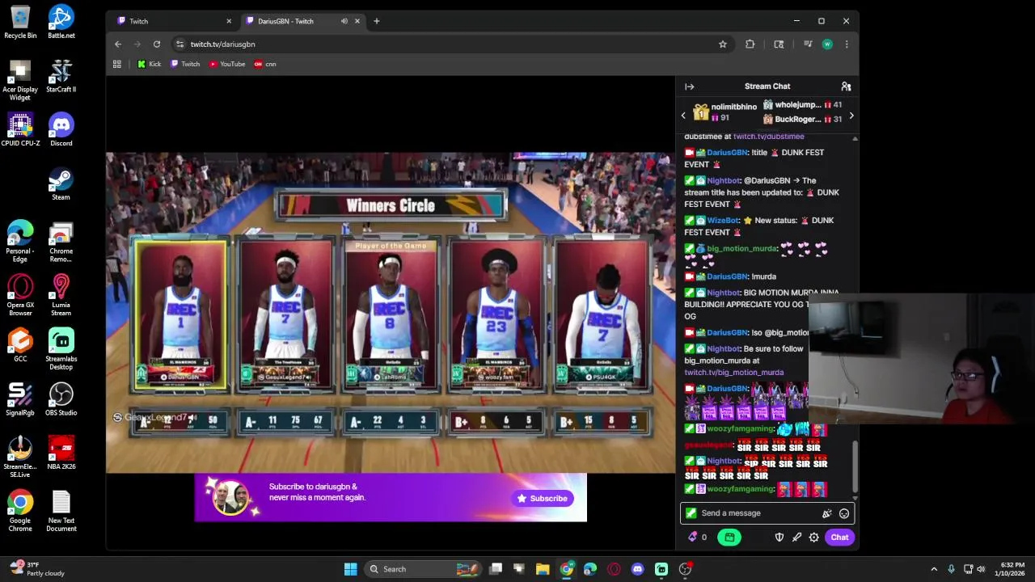Open the chat identity sword badge
Screen dimensions: 1035x582
point(691,513)
